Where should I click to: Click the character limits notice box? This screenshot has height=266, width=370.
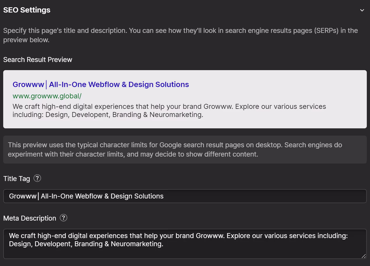point(185,150)
